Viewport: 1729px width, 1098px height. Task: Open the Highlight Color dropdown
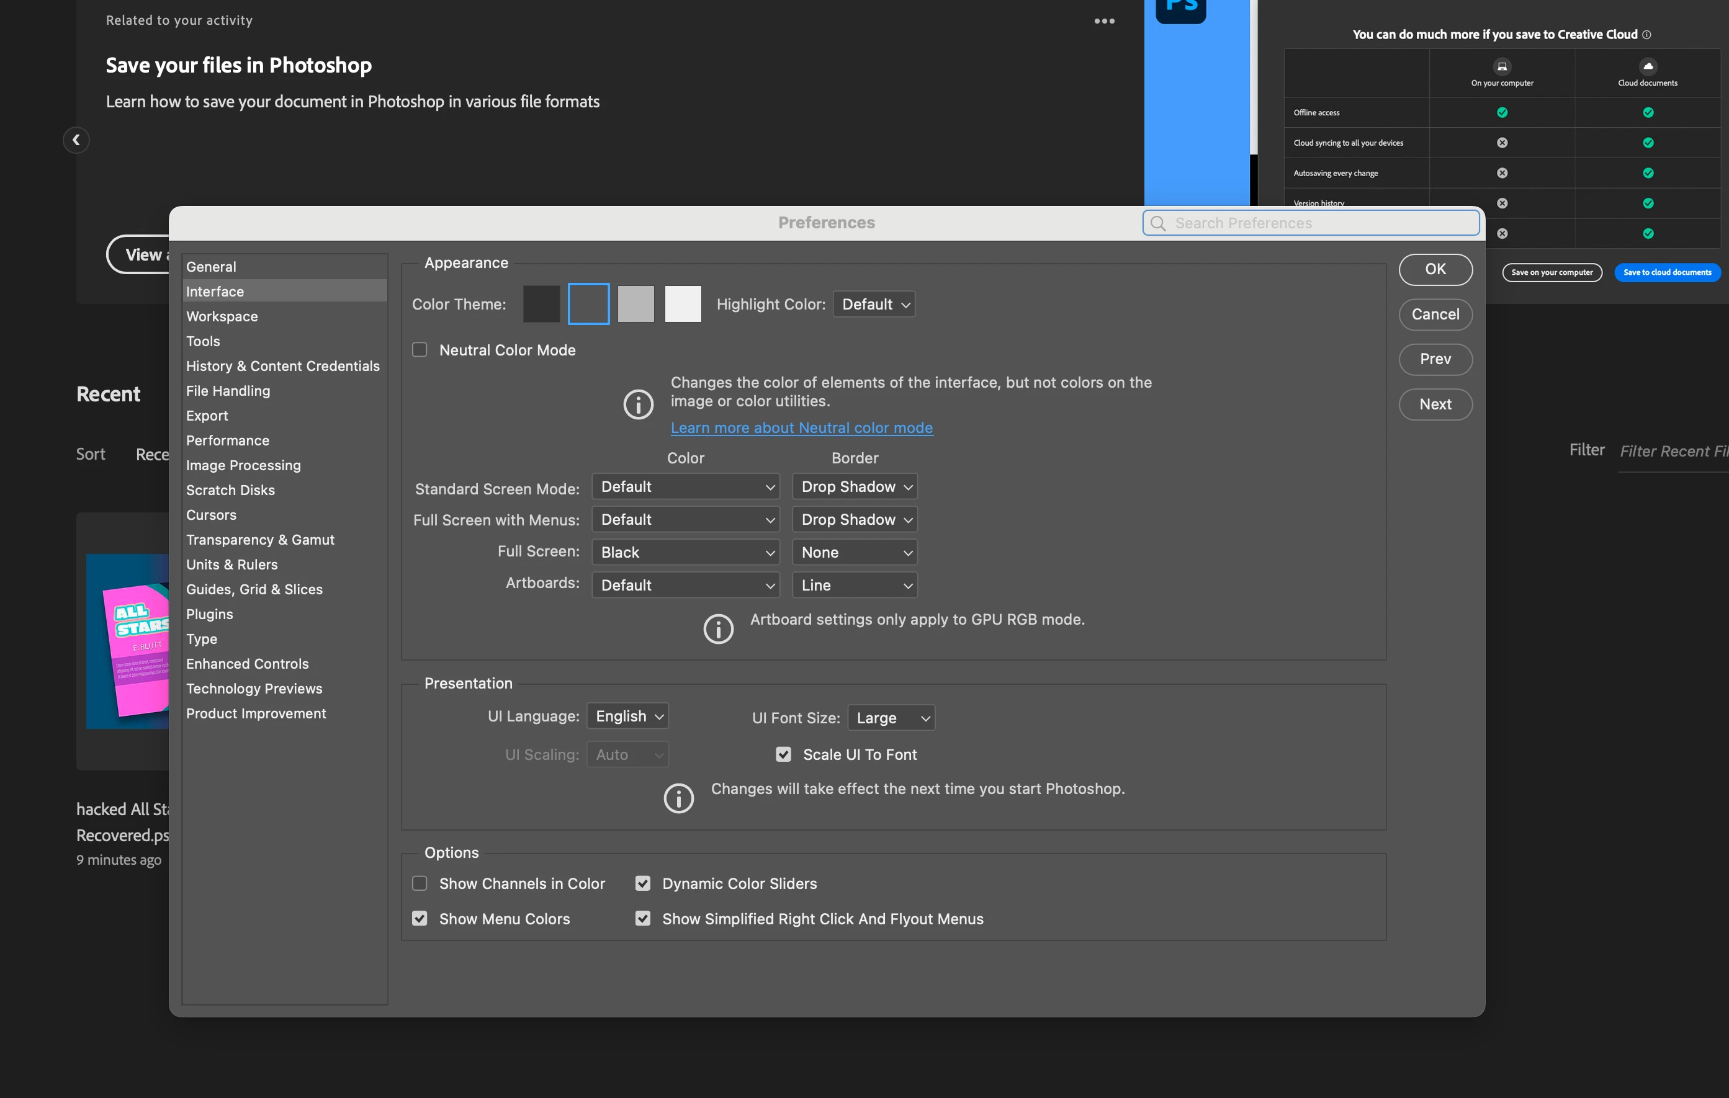click(x=874, y=305)
